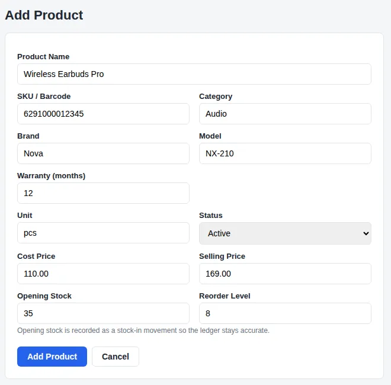
Task: Click the Brand label
Action: [28, 136]
